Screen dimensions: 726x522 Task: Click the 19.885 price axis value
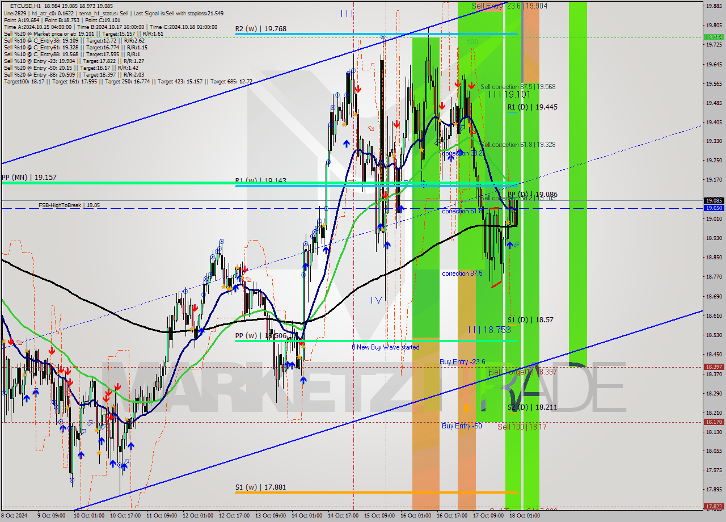point(714,6)
